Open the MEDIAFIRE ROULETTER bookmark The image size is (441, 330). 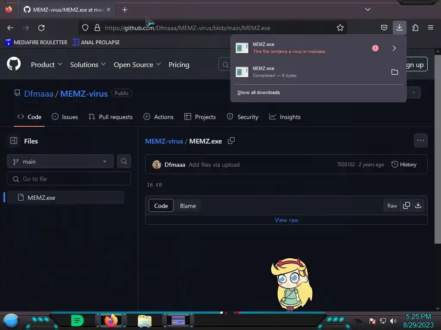36,43
